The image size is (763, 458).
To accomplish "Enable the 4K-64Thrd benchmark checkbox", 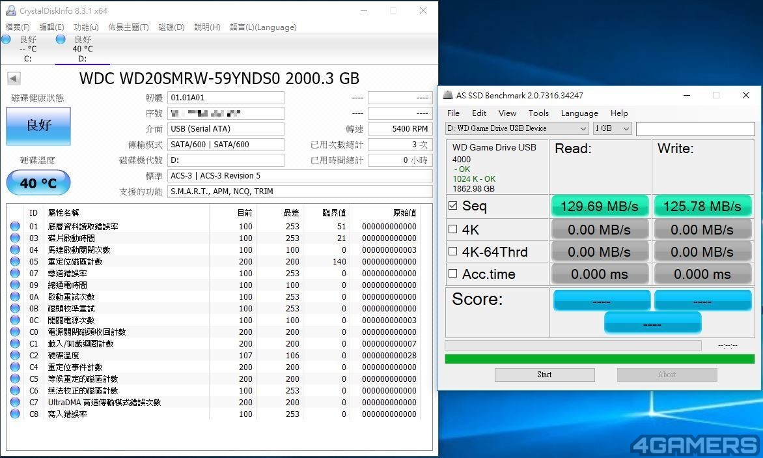I will (x=452, y=251).
